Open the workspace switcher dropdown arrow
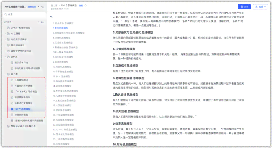The image size is (272, 148). (x=39, y=7)
